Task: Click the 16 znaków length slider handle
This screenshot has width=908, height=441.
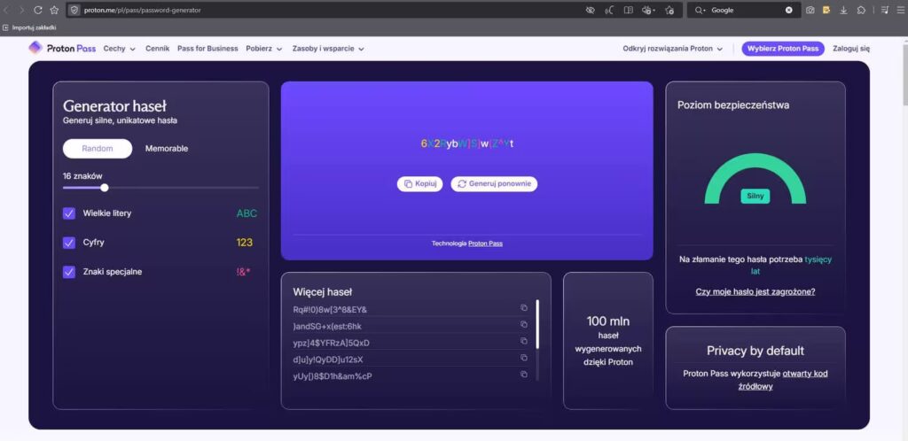Action: (x=105, y=187)
